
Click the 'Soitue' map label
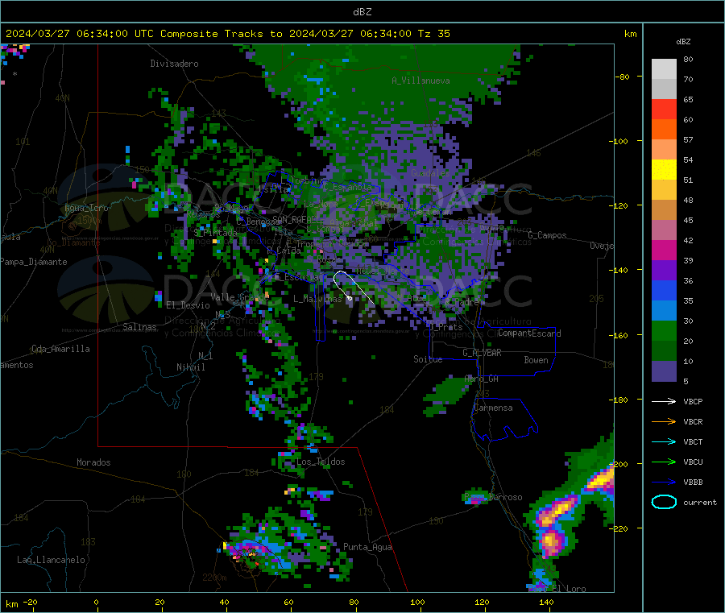coord(428,359)
